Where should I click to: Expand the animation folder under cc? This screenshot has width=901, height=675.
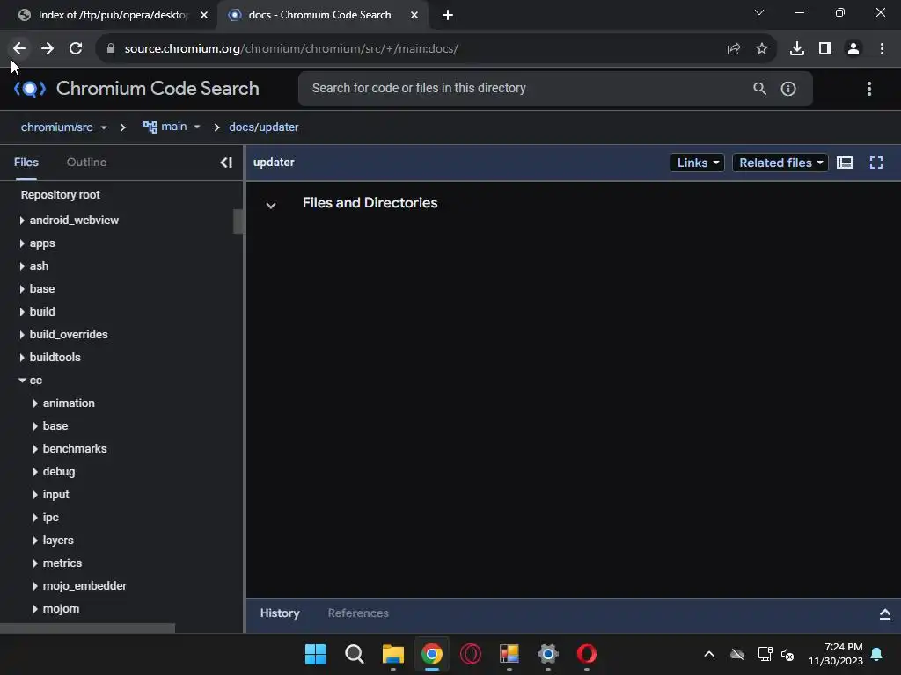35,403
